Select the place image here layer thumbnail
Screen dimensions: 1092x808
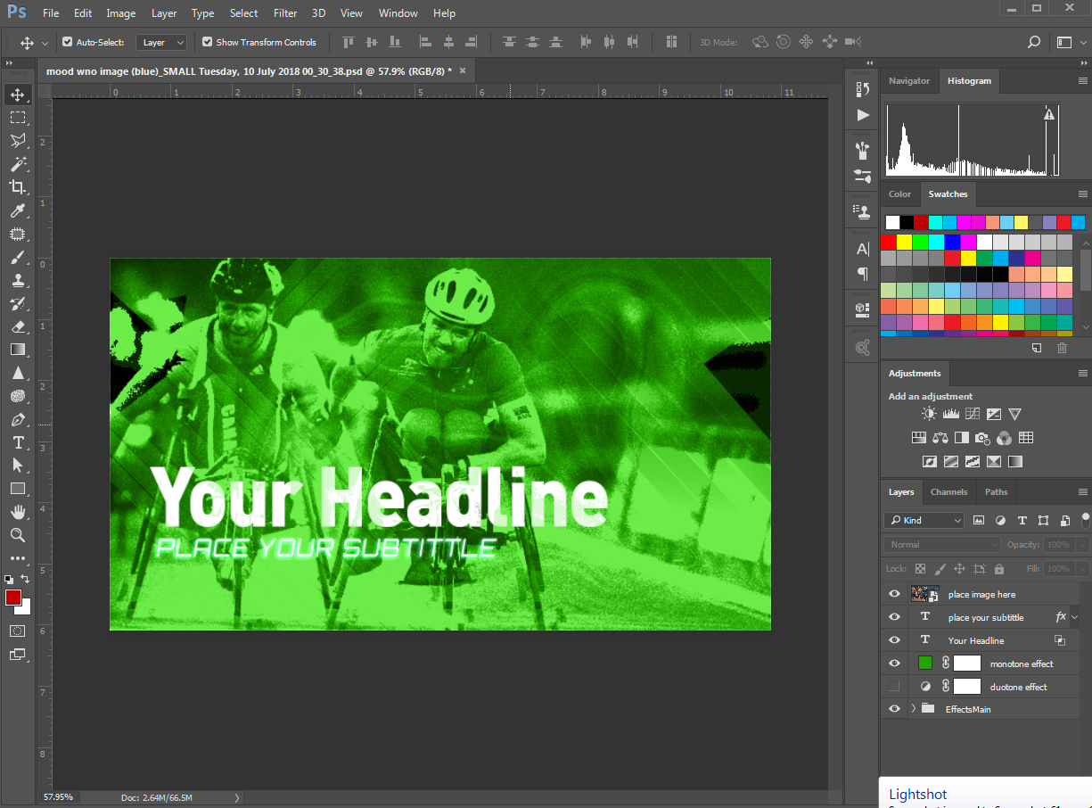[920, 594]
